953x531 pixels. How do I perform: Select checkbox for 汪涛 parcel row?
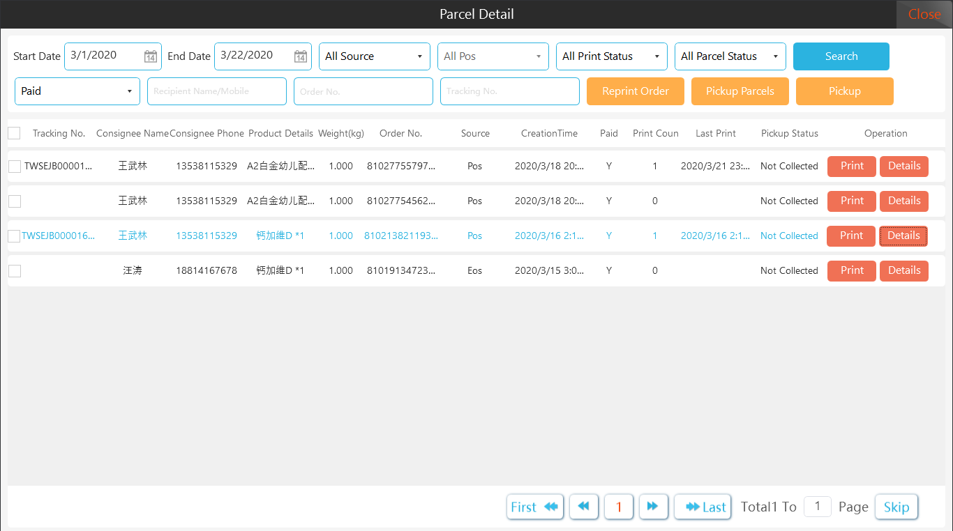[x=15, y=271]
